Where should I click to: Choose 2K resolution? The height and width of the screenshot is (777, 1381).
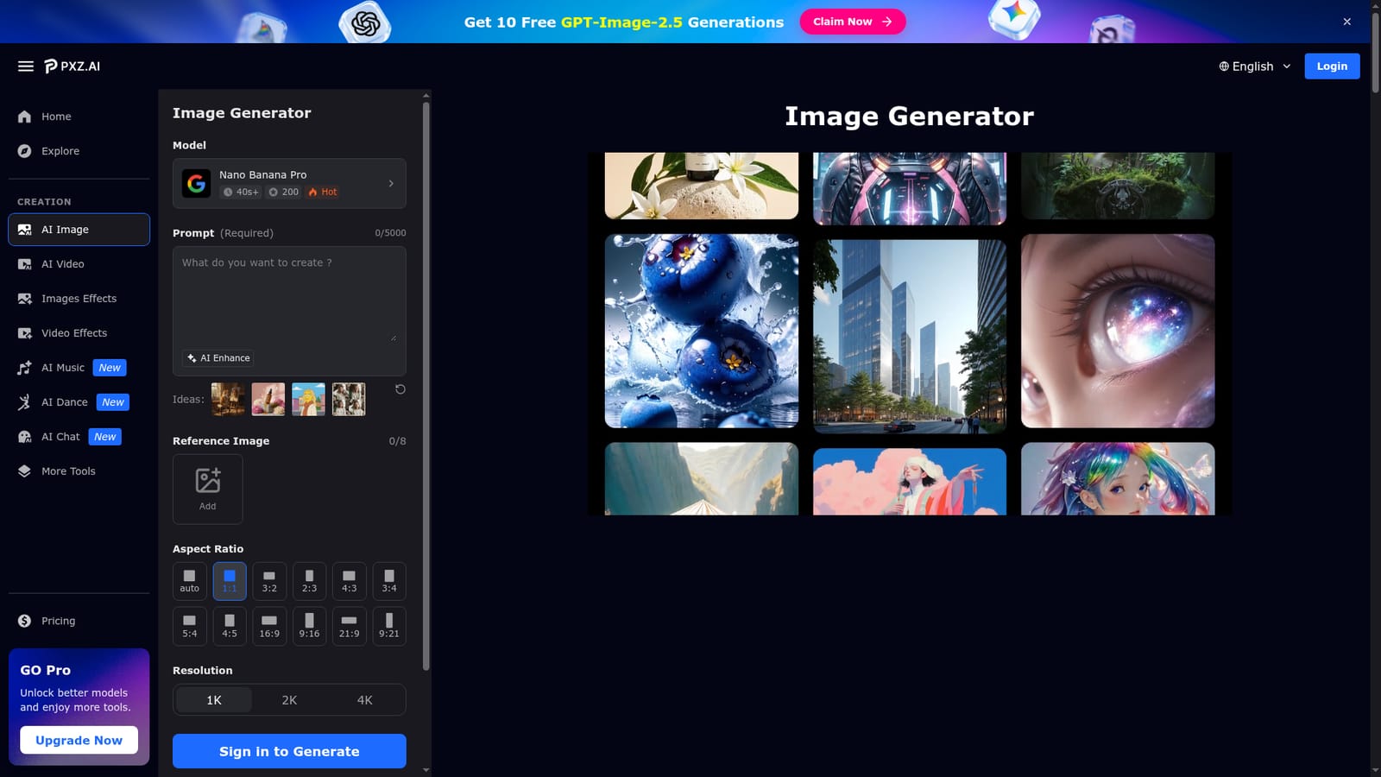coord(289,700)
